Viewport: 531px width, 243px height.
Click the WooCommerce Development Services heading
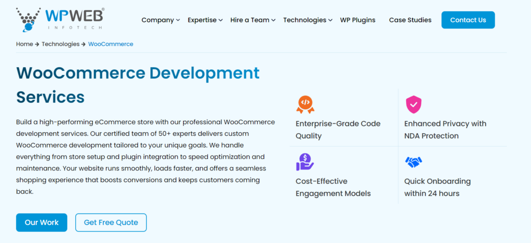pos(137,84)
